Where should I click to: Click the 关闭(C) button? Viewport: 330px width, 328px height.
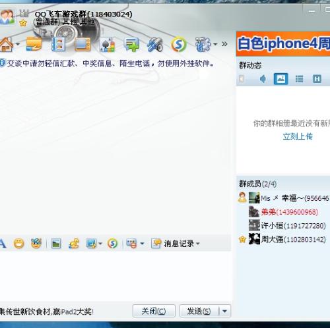[x=154, y=311]
